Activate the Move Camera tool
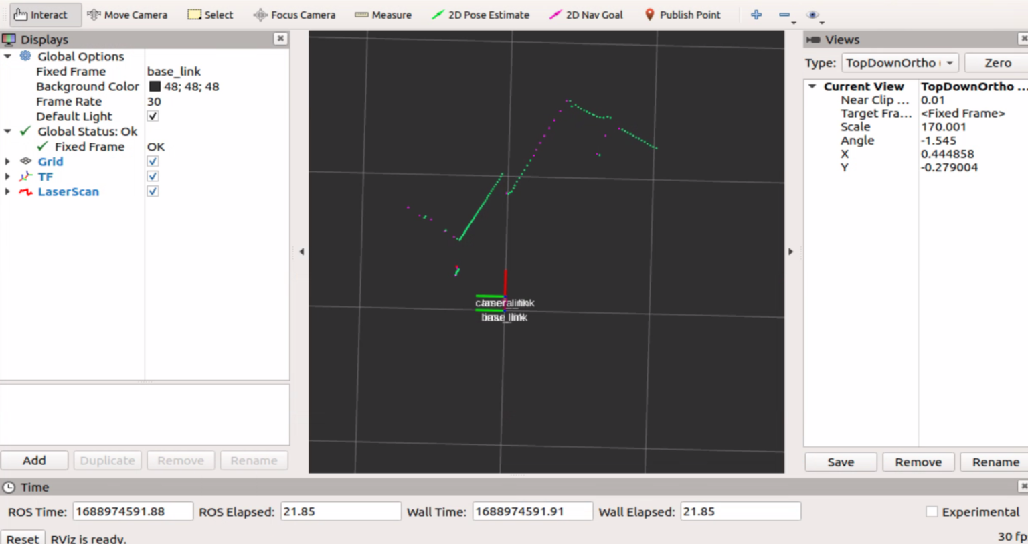This screenshot has height=544, width=1028. (x=127, y=15)
